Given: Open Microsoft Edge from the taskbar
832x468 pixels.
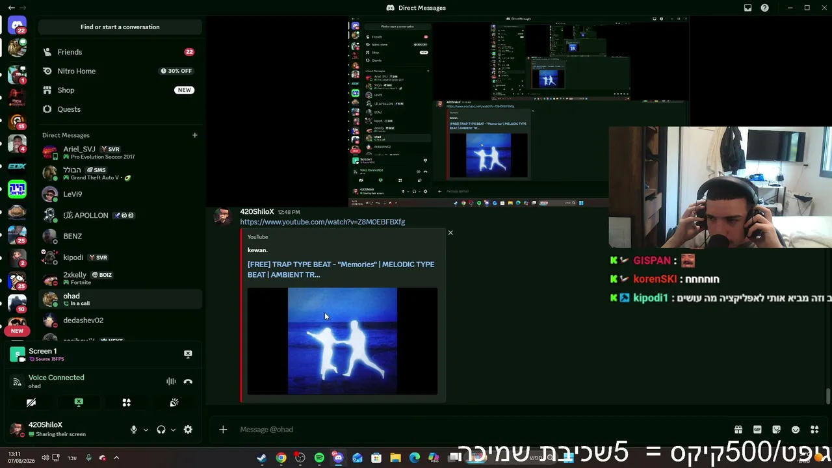Looking at the screenshot, I should tap(415, 458).
